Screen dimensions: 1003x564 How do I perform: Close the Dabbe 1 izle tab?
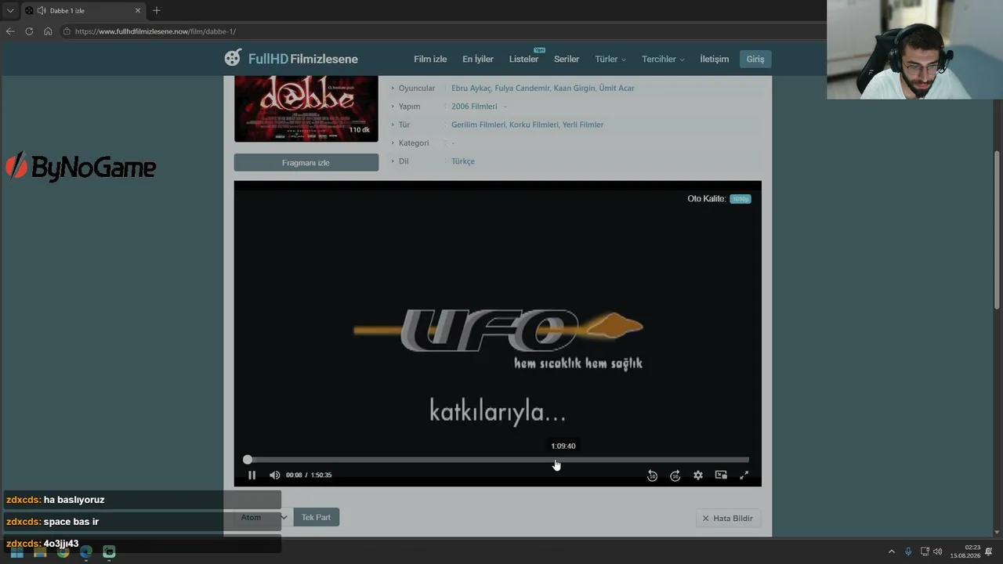[x=138, y=11]
